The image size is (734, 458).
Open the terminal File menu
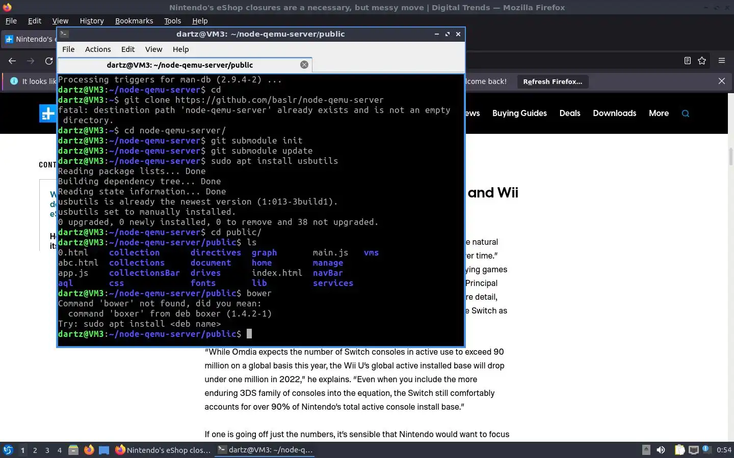68,49
